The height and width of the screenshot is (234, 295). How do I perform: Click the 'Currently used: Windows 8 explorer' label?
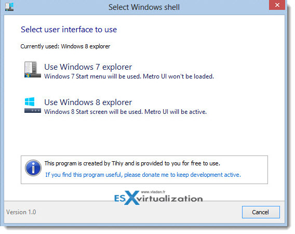(65, 46)
